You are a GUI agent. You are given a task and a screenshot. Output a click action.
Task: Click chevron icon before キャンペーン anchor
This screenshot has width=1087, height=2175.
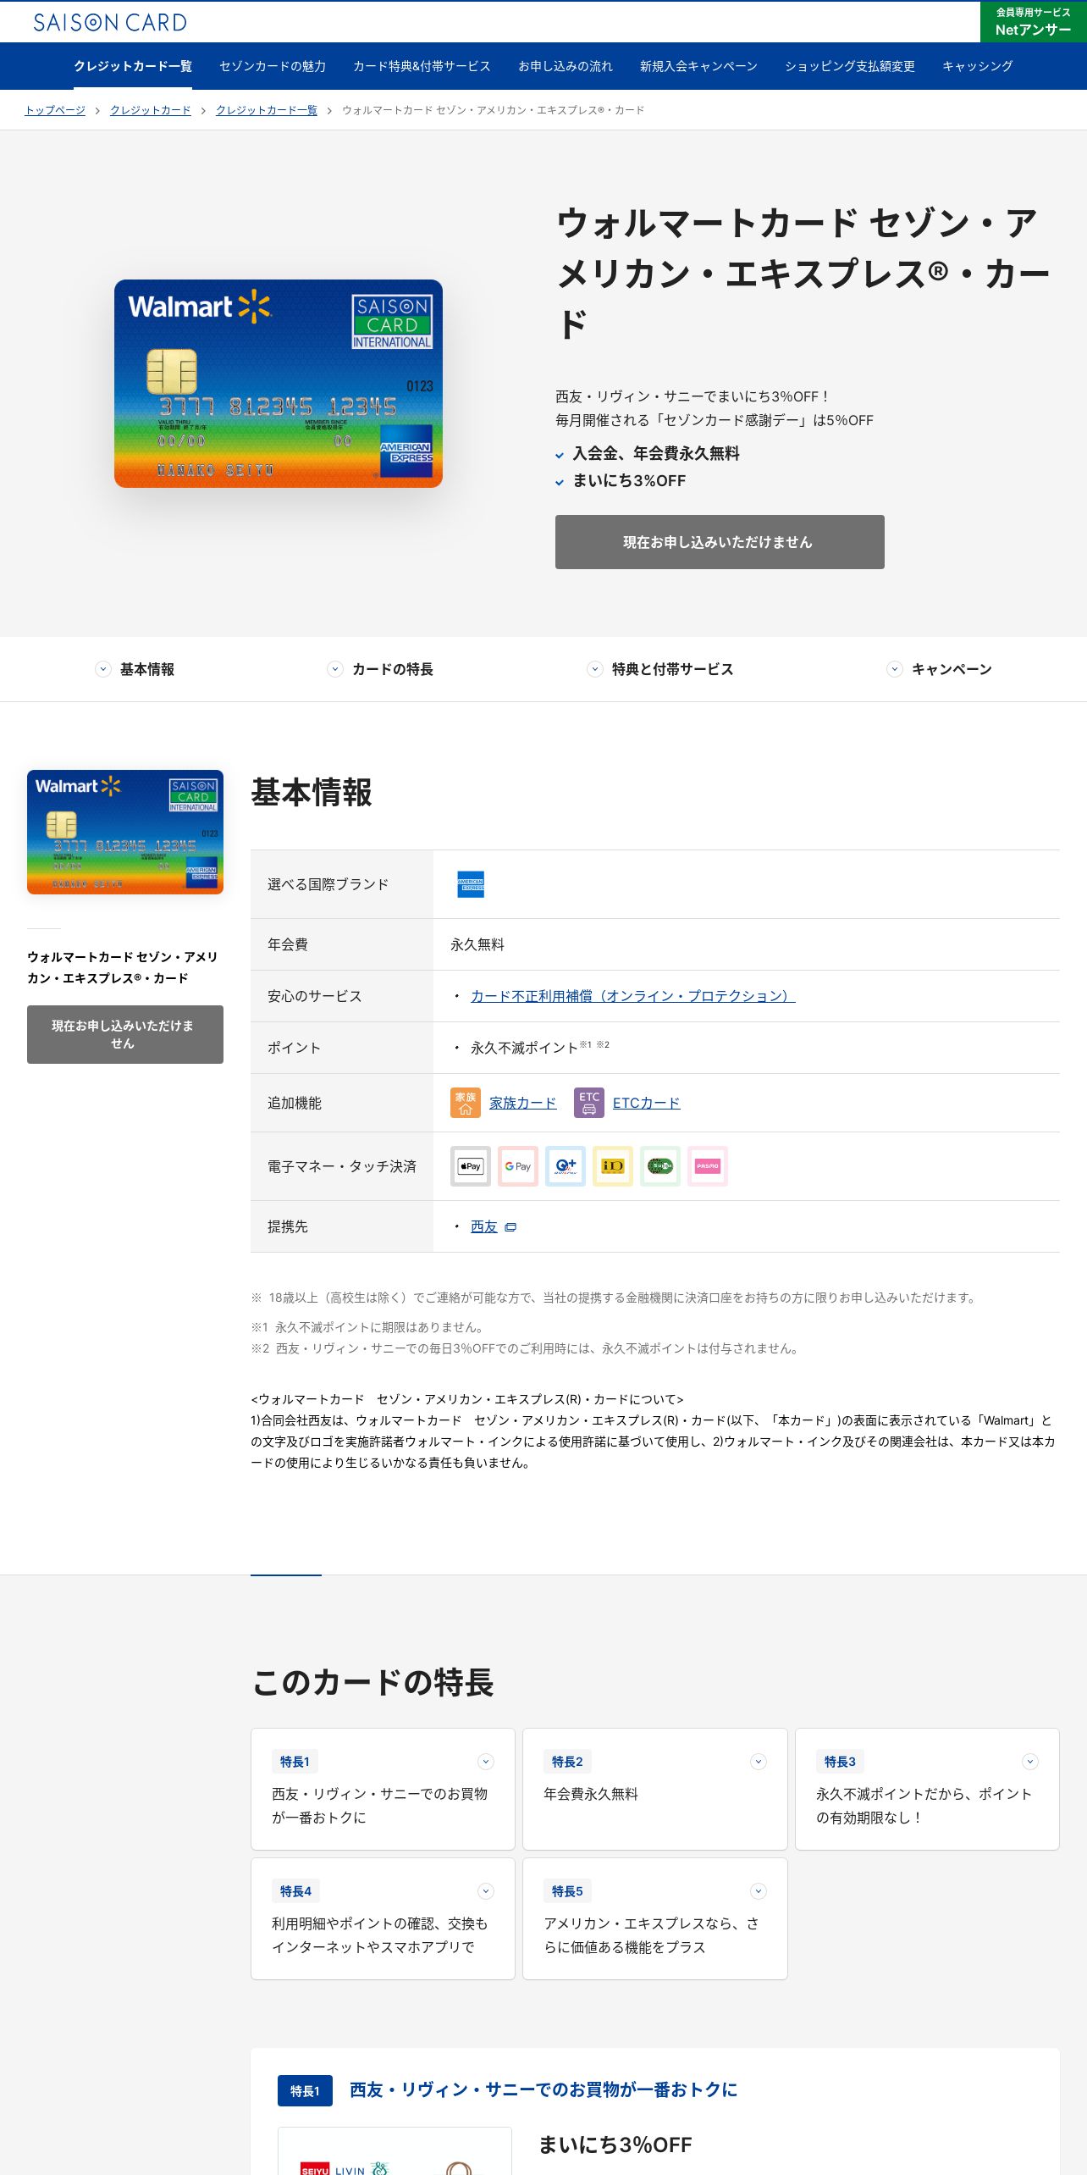(895, 669)
